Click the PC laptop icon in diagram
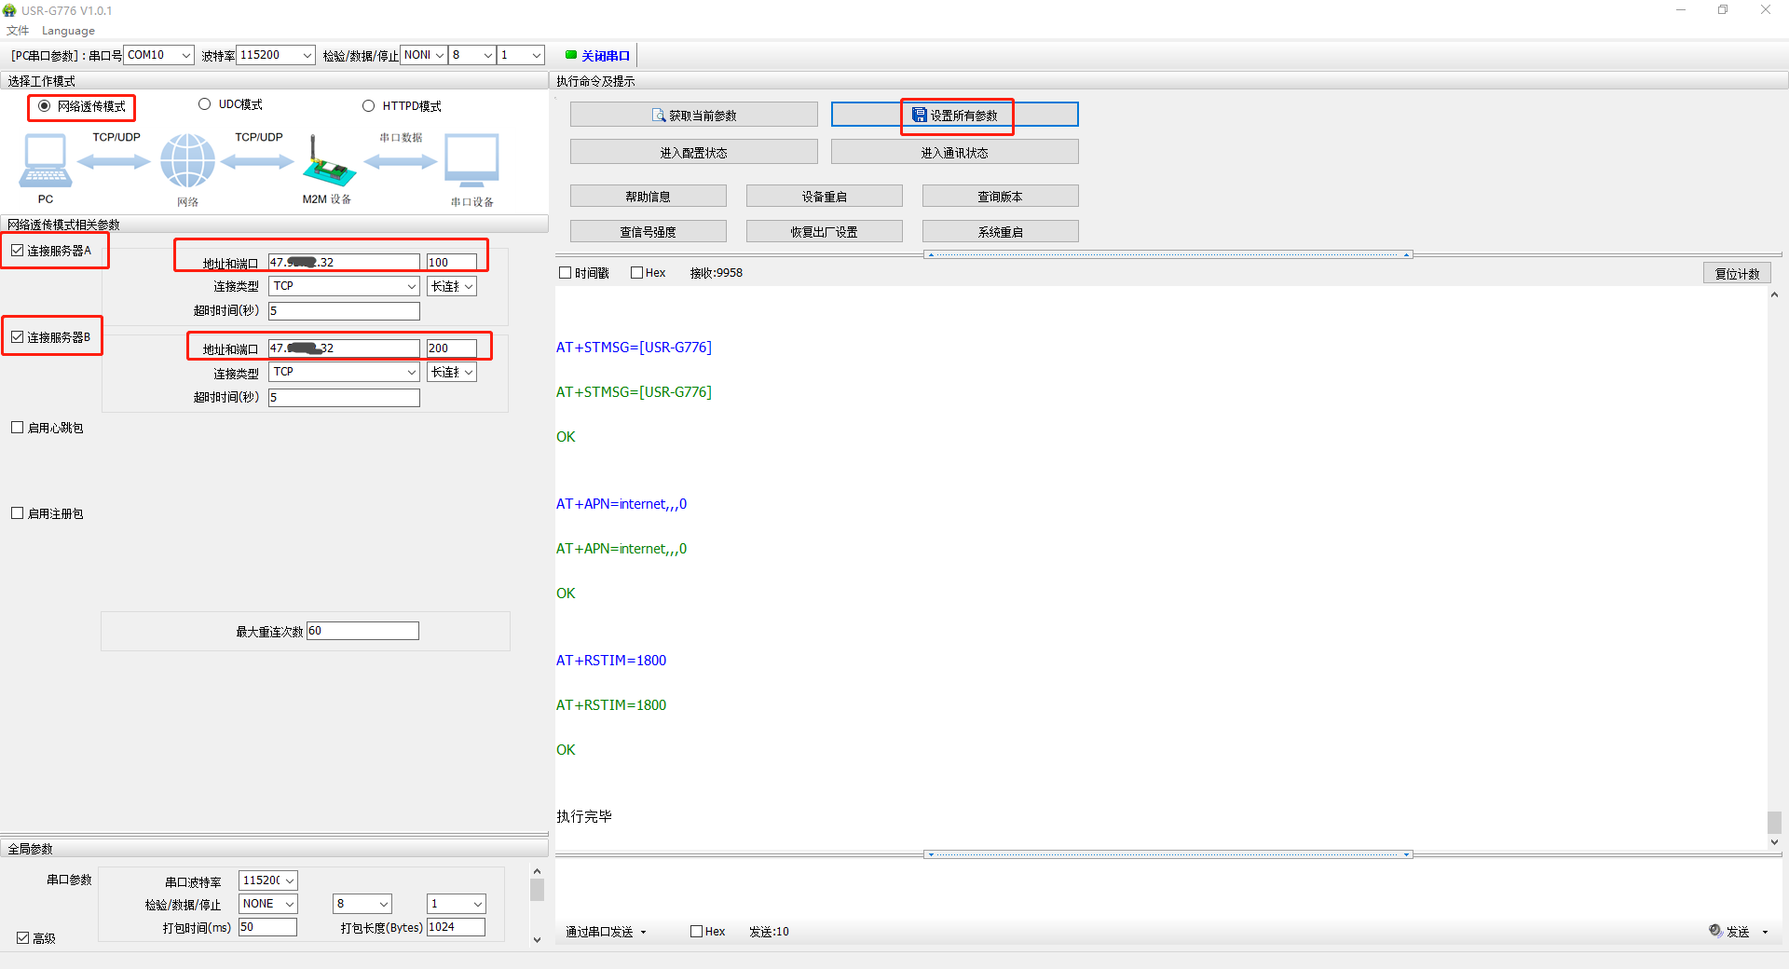The width and height of the screenshot is (1789, 969). click(x=45, y=160)
